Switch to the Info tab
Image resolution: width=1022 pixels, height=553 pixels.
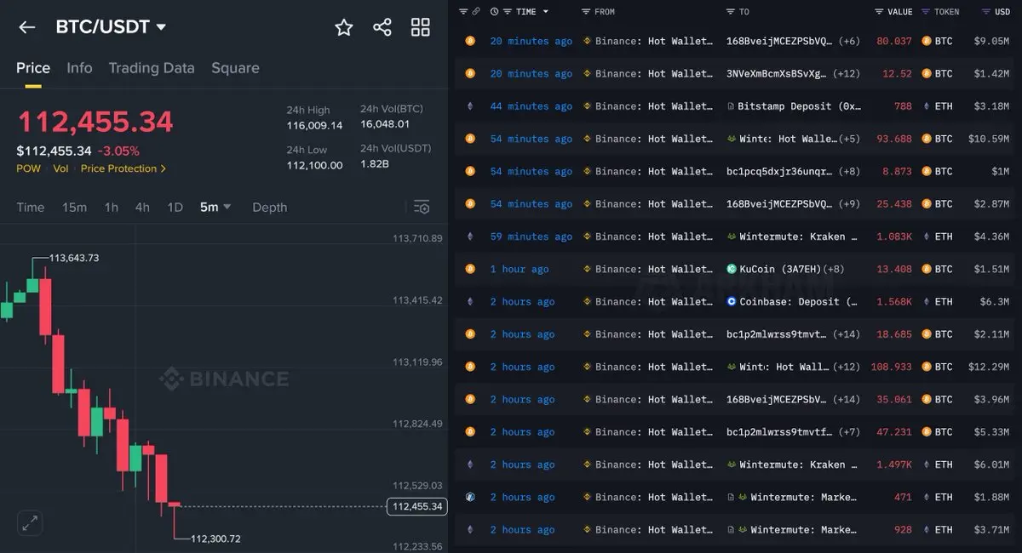pos(79,68)
